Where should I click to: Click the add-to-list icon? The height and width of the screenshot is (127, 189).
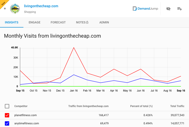pos(179,9)
